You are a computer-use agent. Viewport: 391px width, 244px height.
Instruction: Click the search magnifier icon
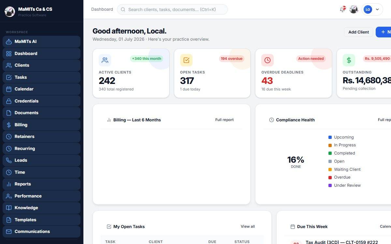pyautogui.click(x=123, y=9)
